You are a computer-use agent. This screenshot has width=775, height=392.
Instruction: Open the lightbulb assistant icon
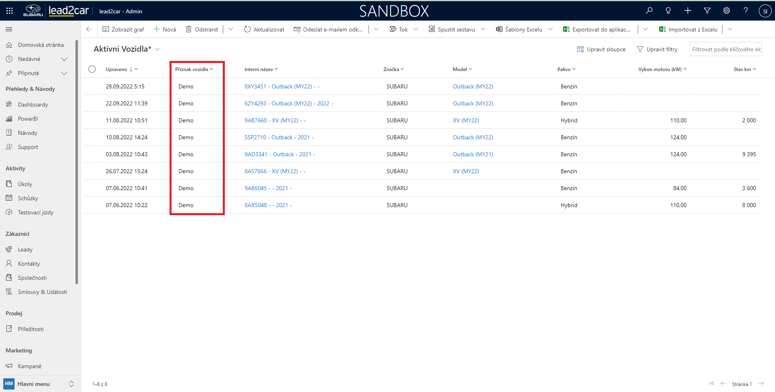pyautogui.click(x=668, y=11)
